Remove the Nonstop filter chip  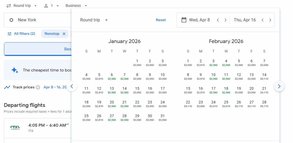click(64, 34)
